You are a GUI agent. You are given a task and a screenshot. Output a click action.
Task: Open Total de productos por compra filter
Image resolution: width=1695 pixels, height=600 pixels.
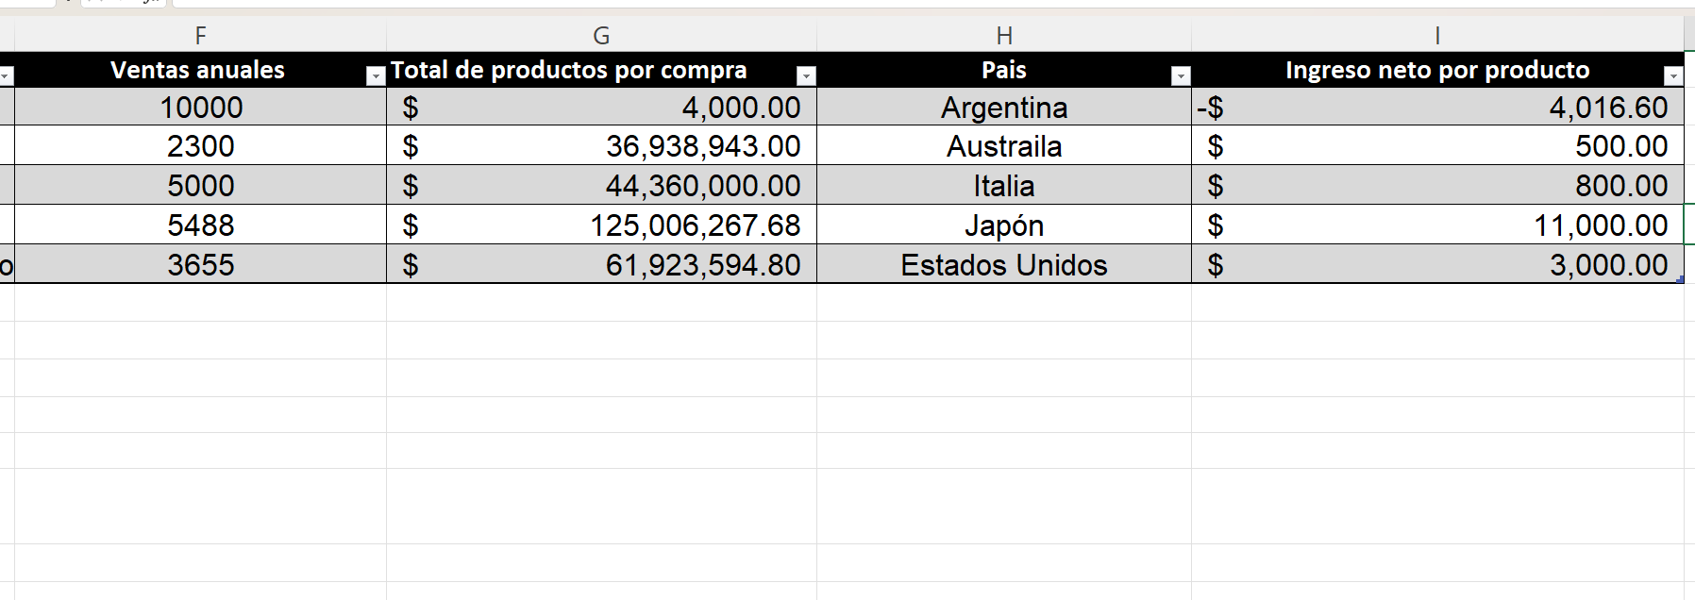[x=806, y=76]
